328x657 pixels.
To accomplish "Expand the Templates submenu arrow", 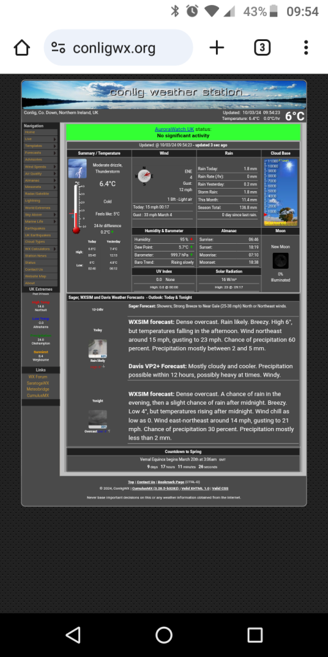I will point(54,146).
